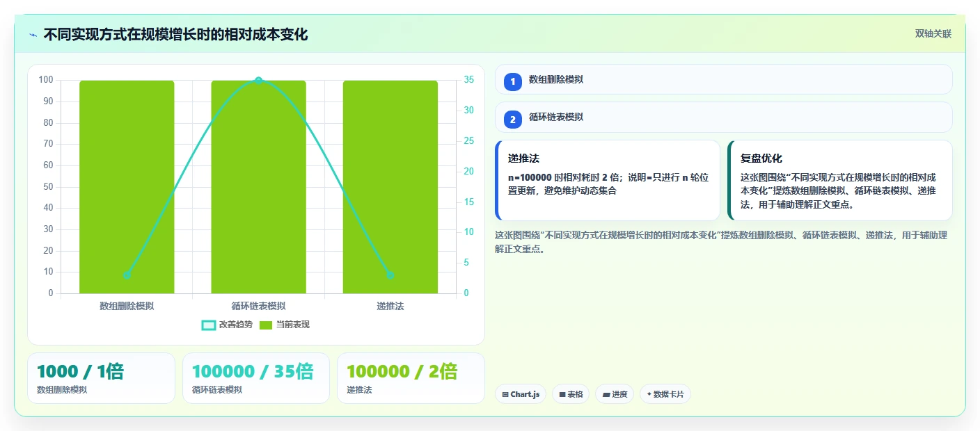Click left axis value 100

pos(46,80)
